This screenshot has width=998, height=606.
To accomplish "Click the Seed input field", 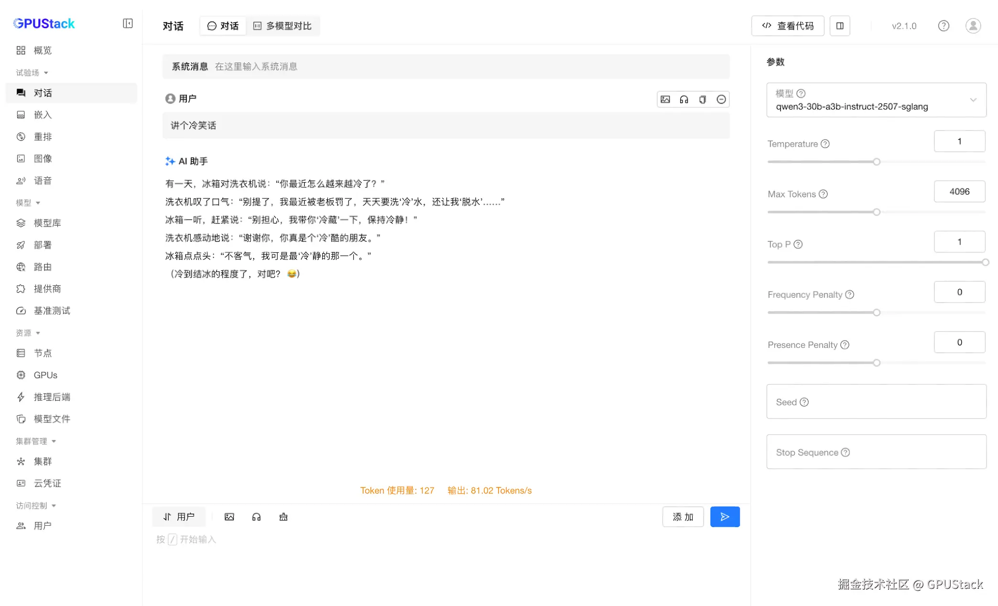I will (x=876, y=402).
